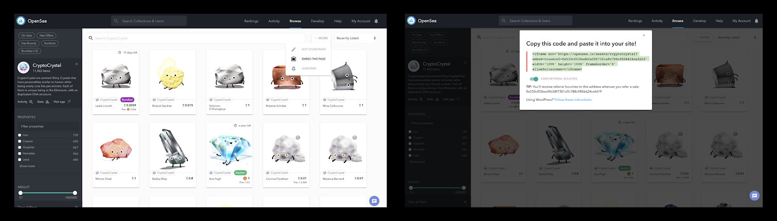This screenshot has height=221, width=777.
Task: Click the Bundled badge on Leslie Lincoln card
Action: coord(127,100)
